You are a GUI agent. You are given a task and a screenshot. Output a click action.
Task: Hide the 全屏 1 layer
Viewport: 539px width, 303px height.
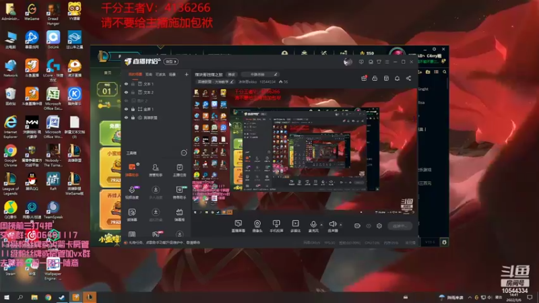[x=126, y=109]
